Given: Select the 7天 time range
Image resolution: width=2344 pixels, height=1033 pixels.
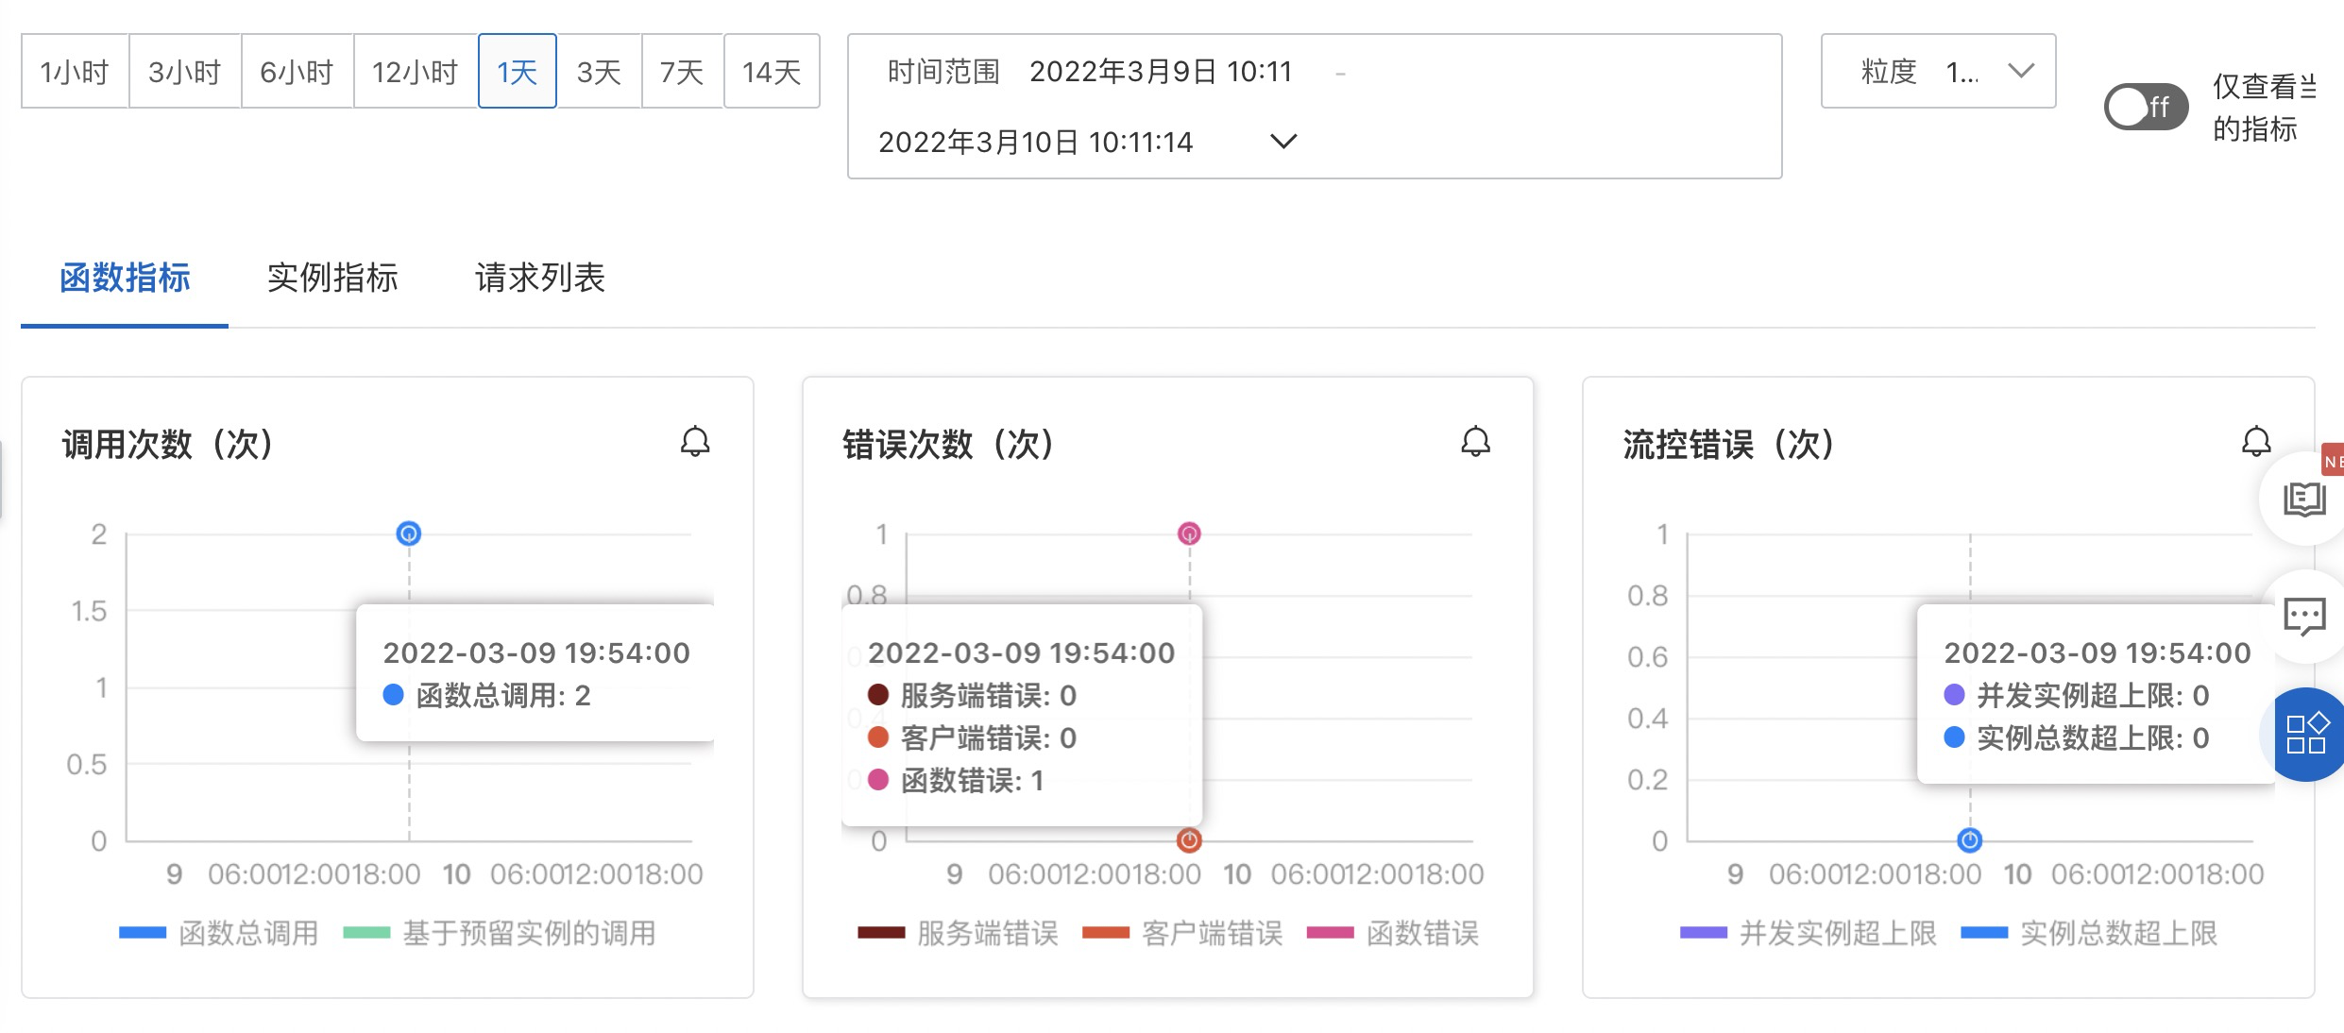Looking at the screenshot, I should point(682,71).
